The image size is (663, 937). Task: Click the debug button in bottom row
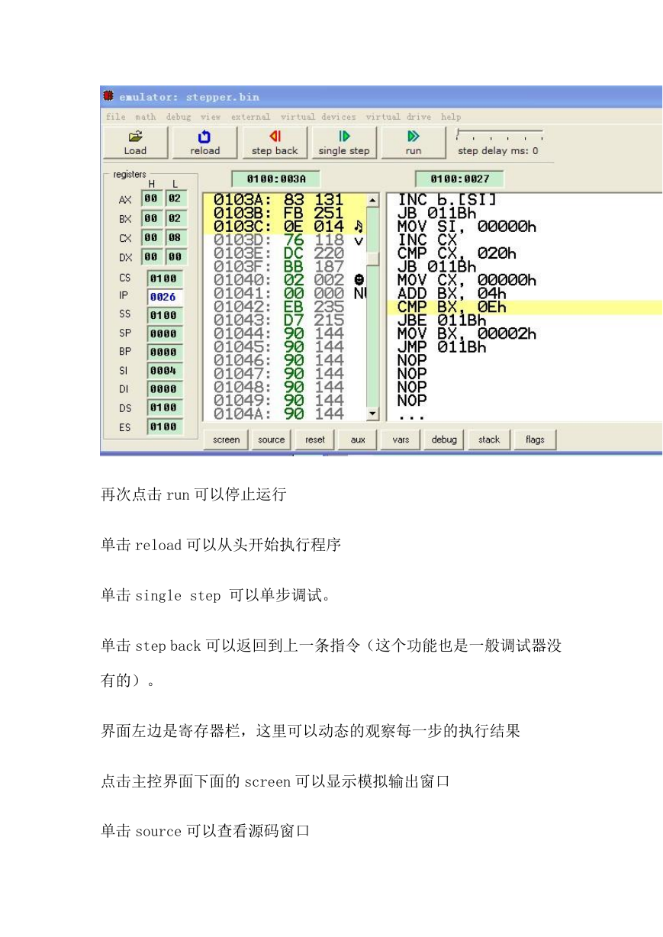(x=444, y=440)
